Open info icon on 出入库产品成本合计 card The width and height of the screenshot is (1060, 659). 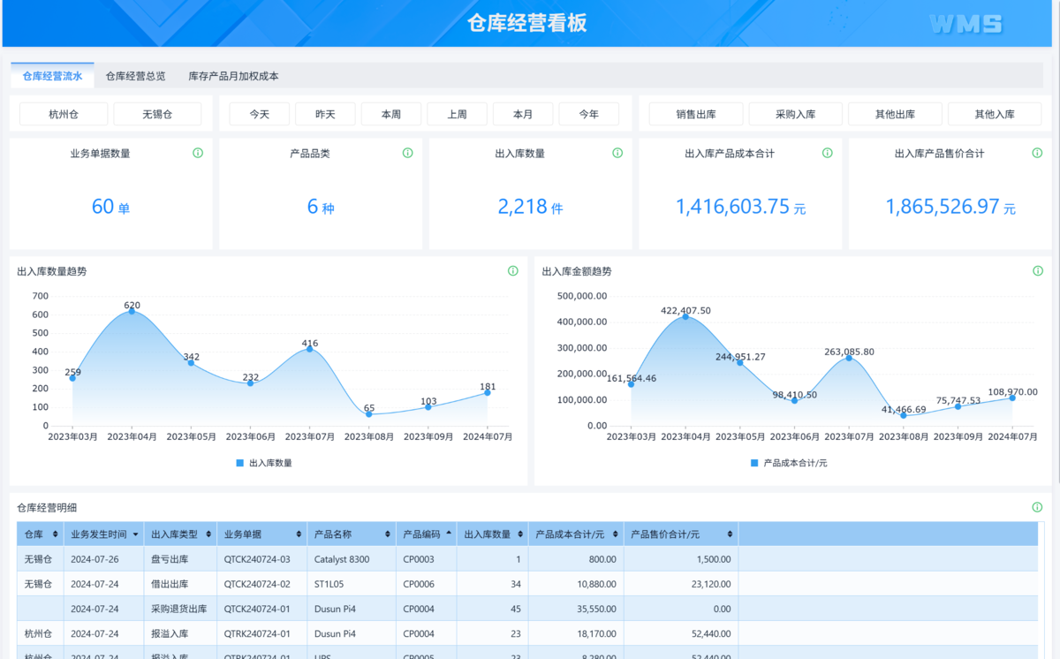coord(827,153)
